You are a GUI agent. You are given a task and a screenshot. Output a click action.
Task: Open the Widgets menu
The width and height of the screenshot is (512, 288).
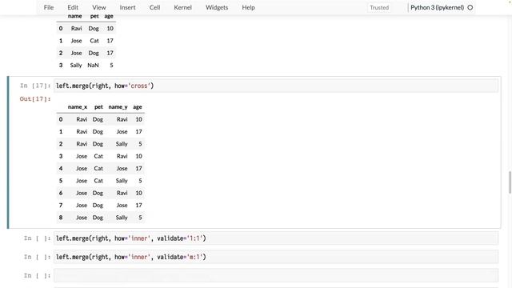click(217, 7)
